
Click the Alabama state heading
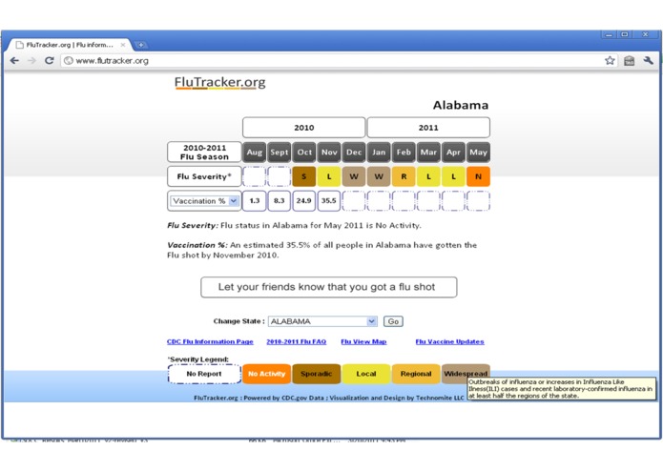(x=461, y=105)
